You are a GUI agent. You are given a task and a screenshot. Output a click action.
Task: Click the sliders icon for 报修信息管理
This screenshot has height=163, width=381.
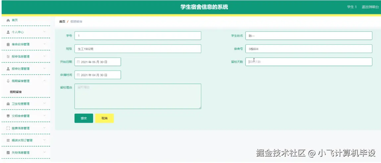[8, 57]
